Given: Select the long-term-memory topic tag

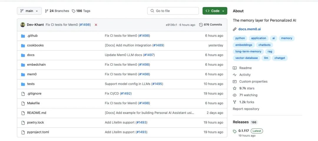Looking at the screenshot, I should pos(248,52).
